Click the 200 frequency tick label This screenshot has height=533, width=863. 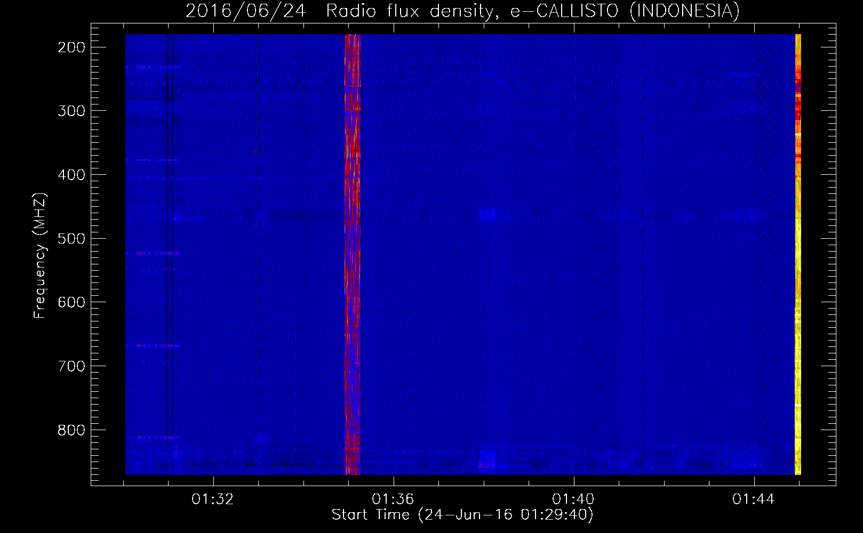coord(71,47)
